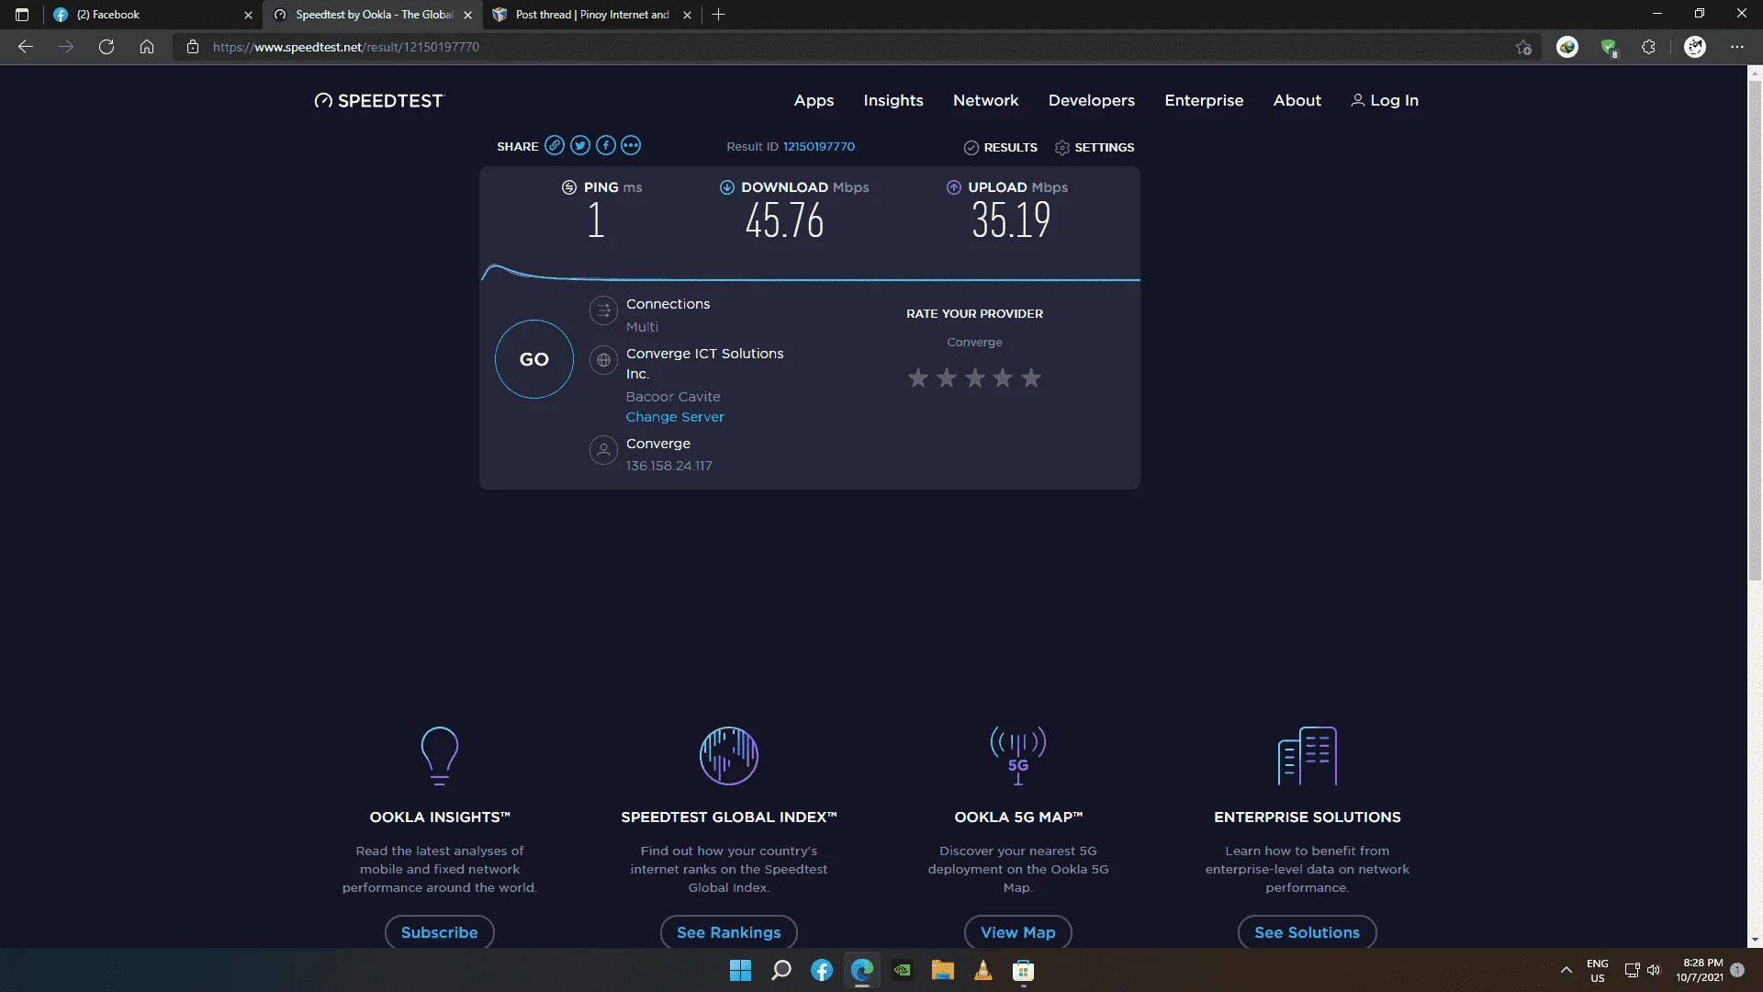This screenshot has width=1763, height=992.
Task: Open more share options ellipsis icon
Action: pyautogui.click(x=631, y=145)
